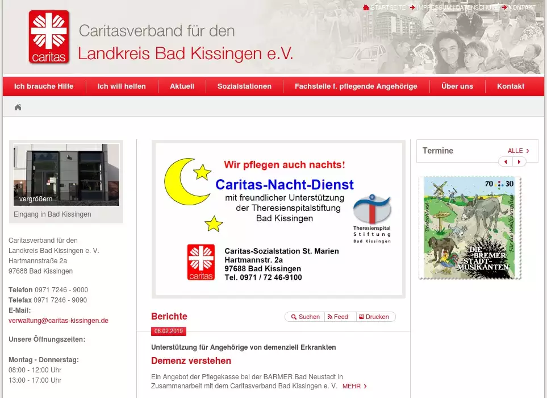Open 'Ich brauche Hilfe' menu
Image resolution: width=547 pixels, height=398 pixels.
click(44, 86)
